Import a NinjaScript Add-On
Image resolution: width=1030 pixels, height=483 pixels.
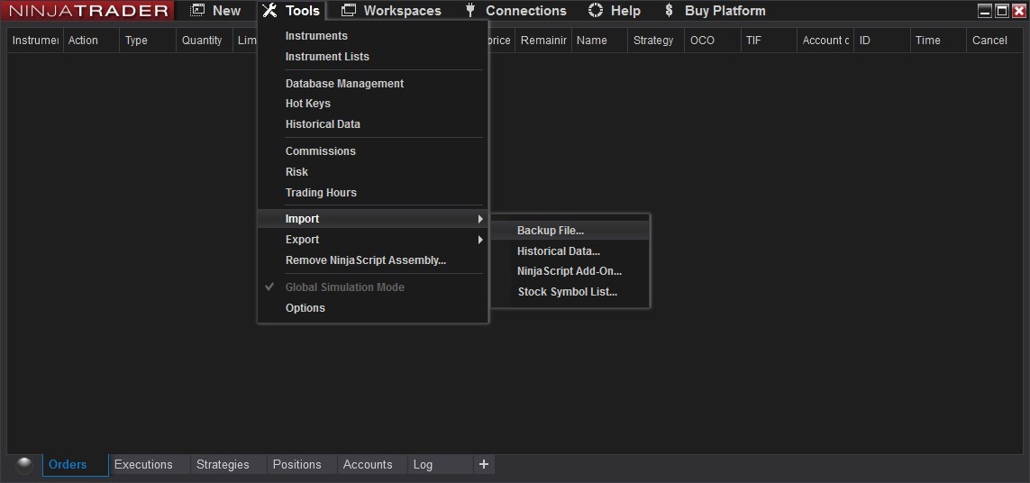coord(570,271)
